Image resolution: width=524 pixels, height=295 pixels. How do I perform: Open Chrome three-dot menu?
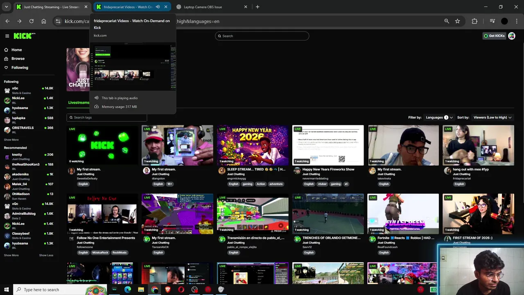pyautogui.click(x=516, y=21)
